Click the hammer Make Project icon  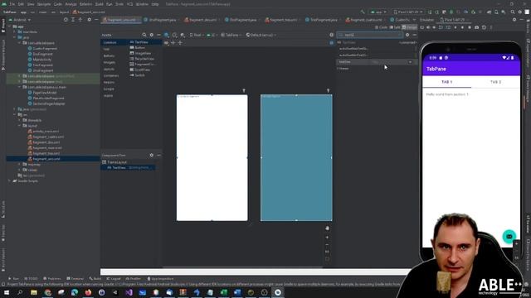(x=363, y=12)
